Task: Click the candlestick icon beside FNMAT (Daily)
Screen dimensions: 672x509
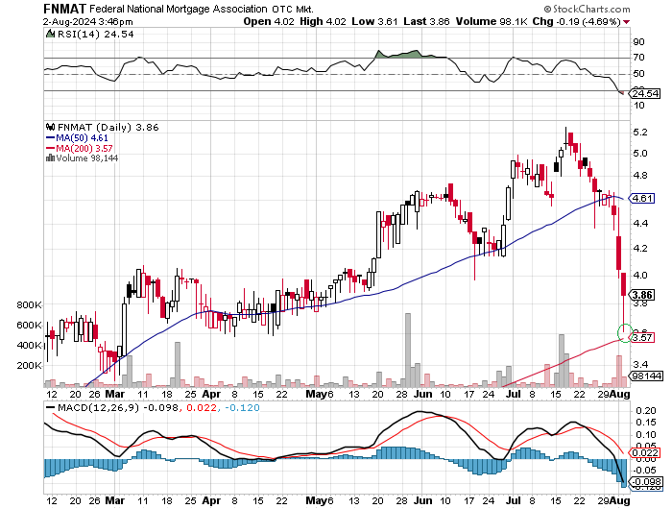Action: [50, 128]
